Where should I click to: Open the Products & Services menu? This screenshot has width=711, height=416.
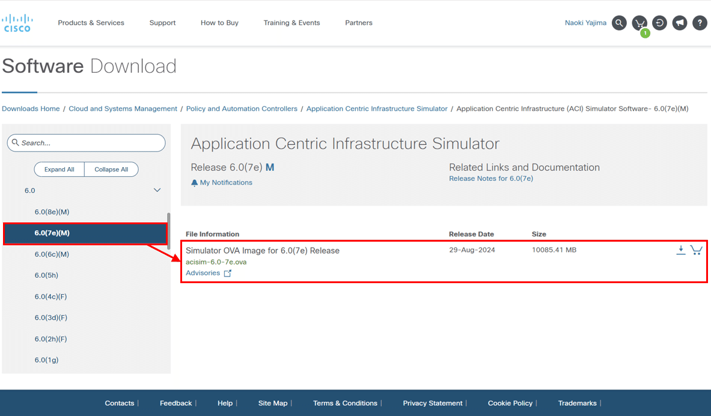pyautogui.click(x=91, y=22)
